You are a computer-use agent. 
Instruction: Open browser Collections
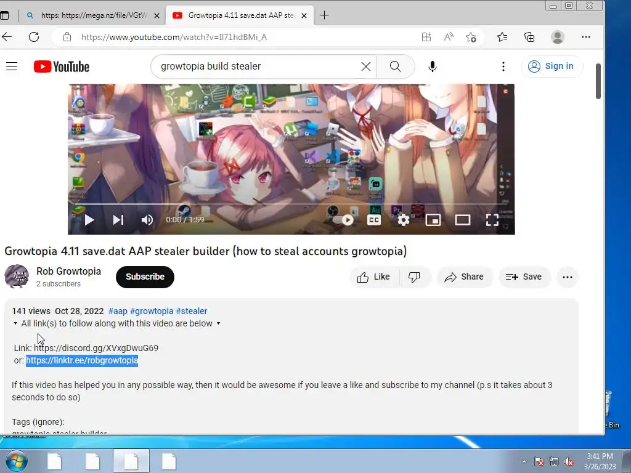(x=529, y=37)
